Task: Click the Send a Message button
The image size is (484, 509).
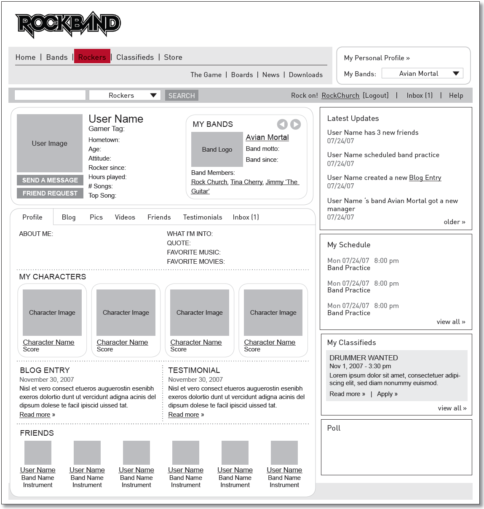Action: coord(50,180)
